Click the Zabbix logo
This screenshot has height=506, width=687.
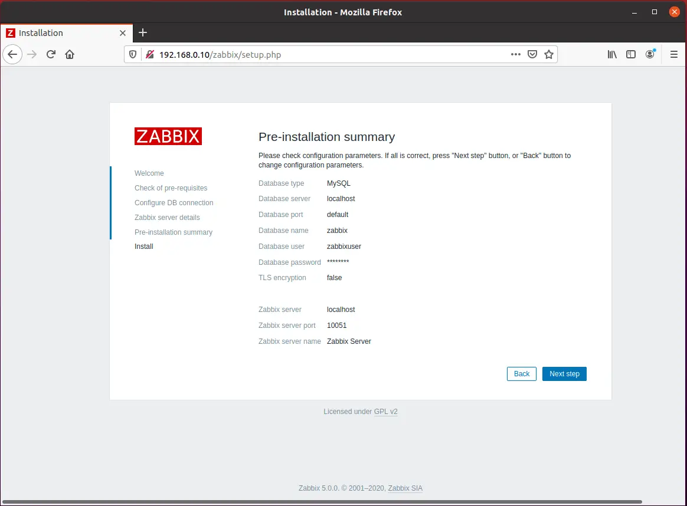tap(168, 136)
